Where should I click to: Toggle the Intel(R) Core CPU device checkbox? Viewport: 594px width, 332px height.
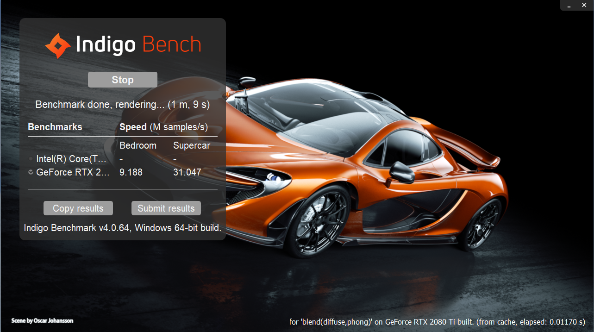point(31,159)
